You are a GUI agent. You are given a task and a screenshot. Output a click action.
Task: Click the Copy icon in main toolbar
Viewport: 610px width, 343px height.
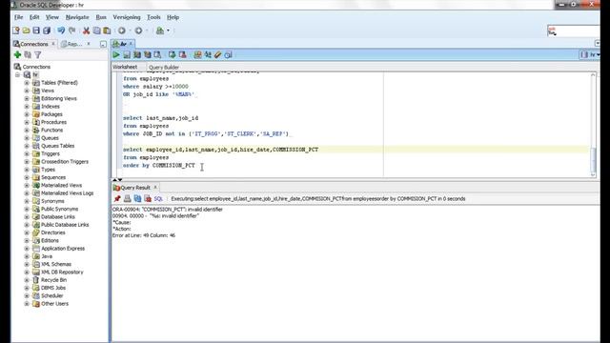pyautogui.click(x=96, y=30)
